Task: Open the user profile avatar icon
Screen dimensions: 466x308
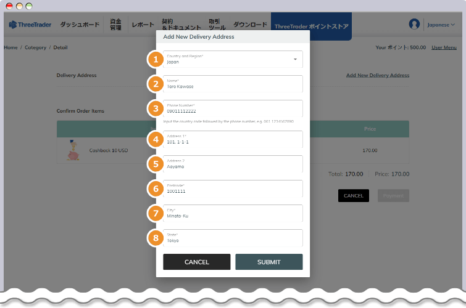Action: [x=414, y=24]
